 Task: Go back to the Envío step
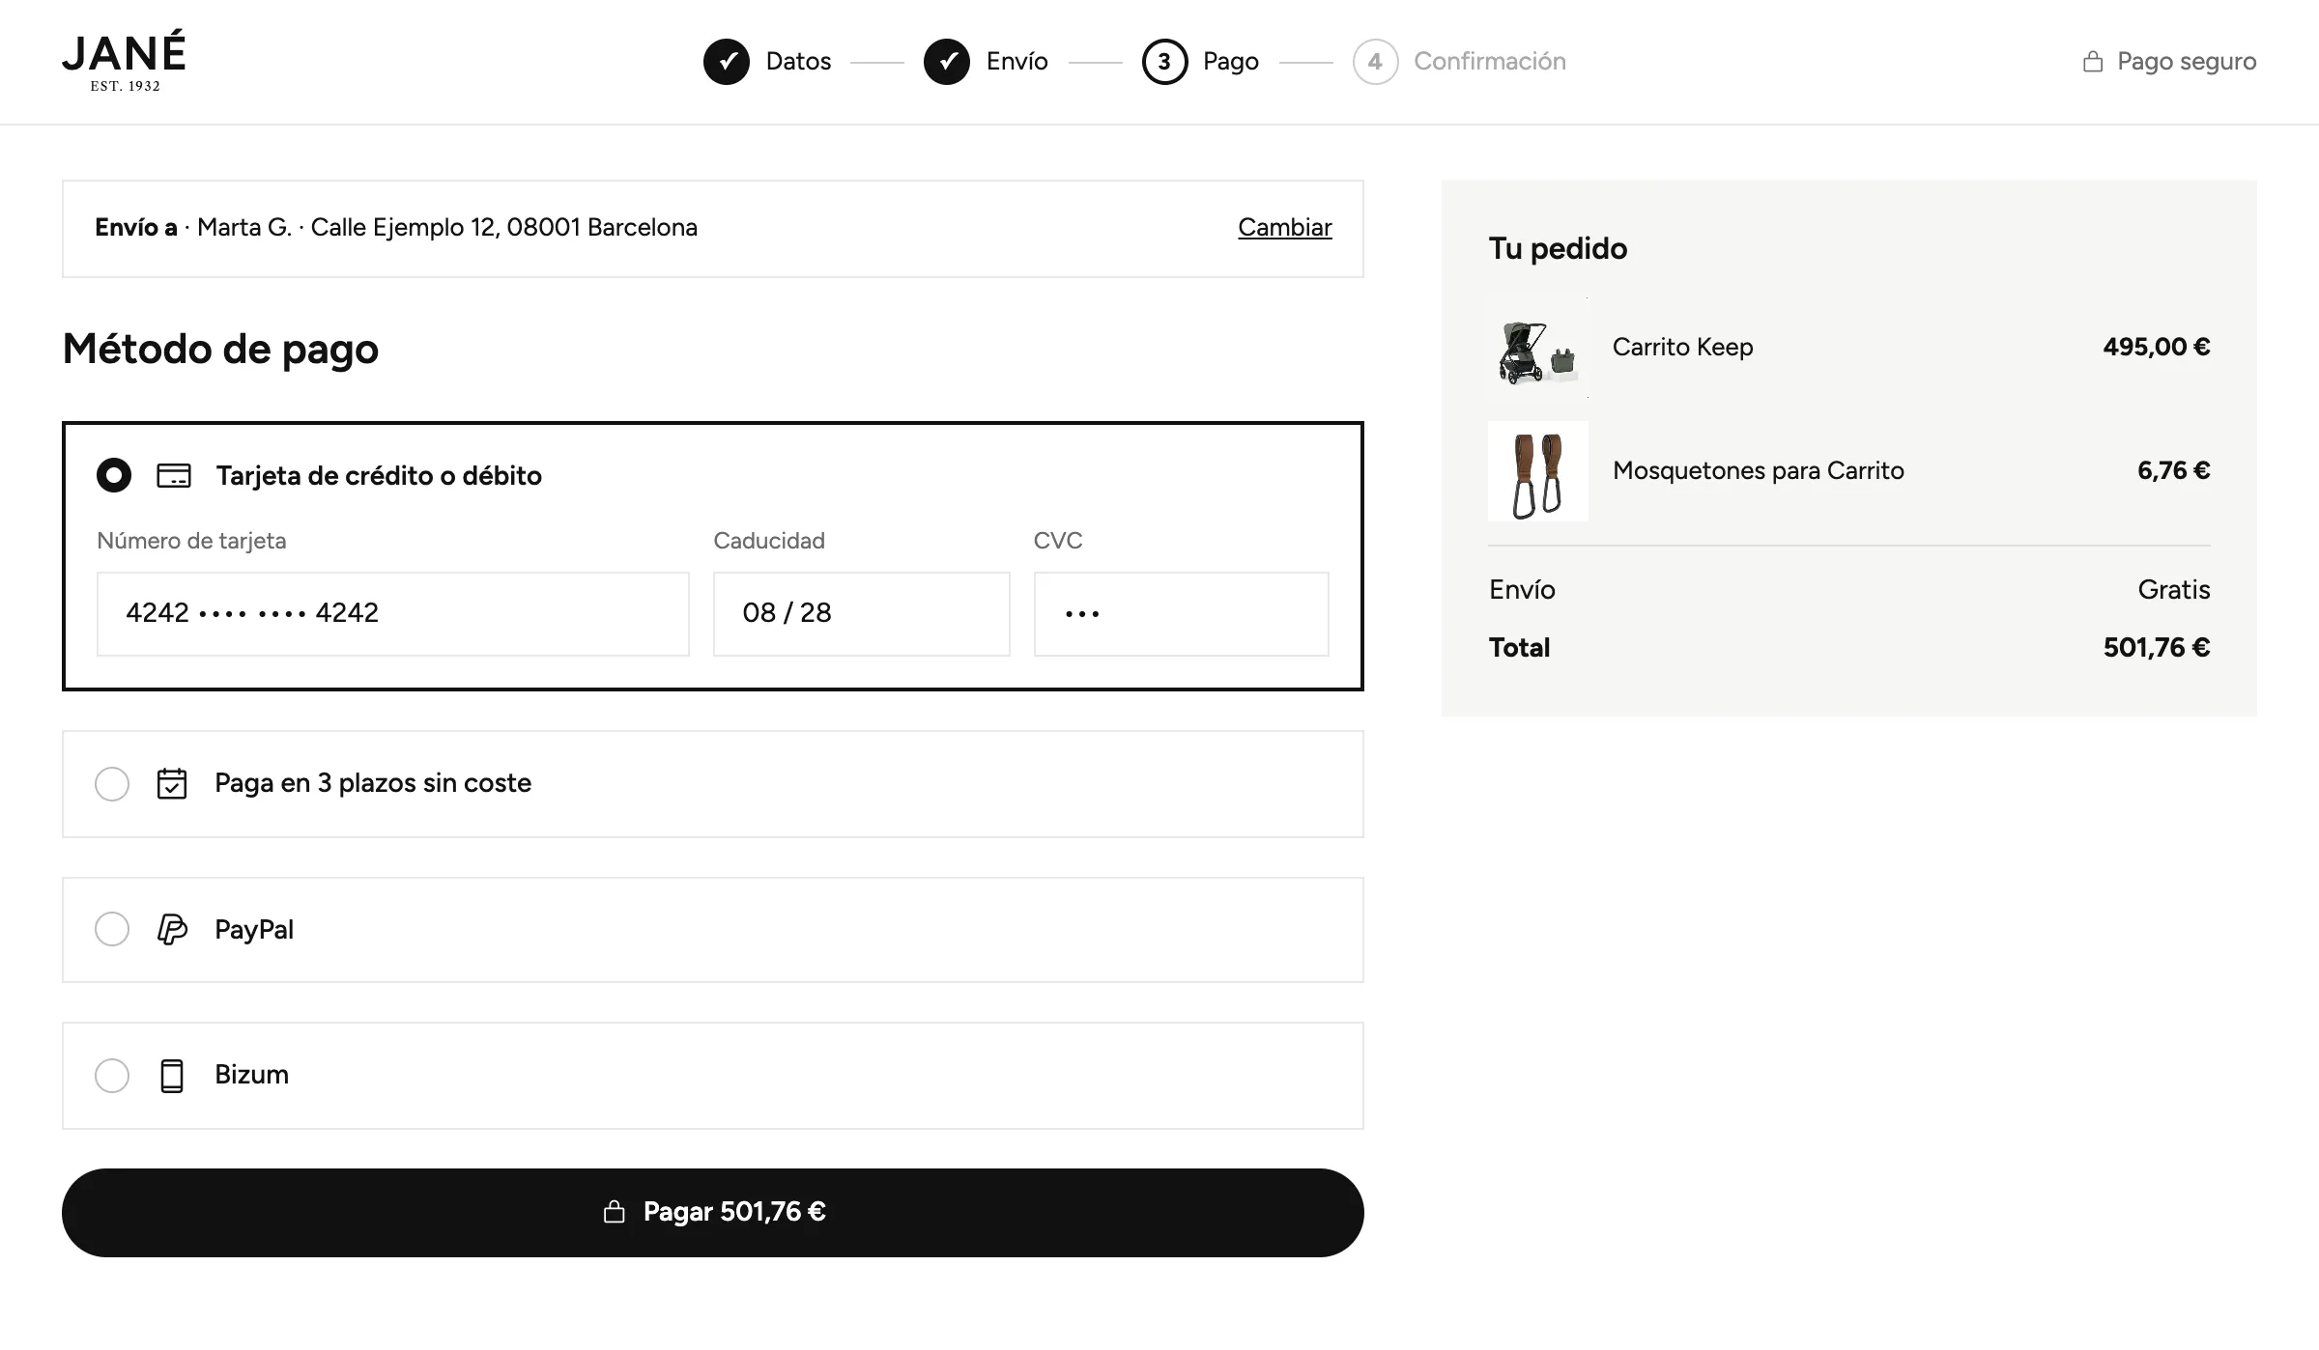1016,61
